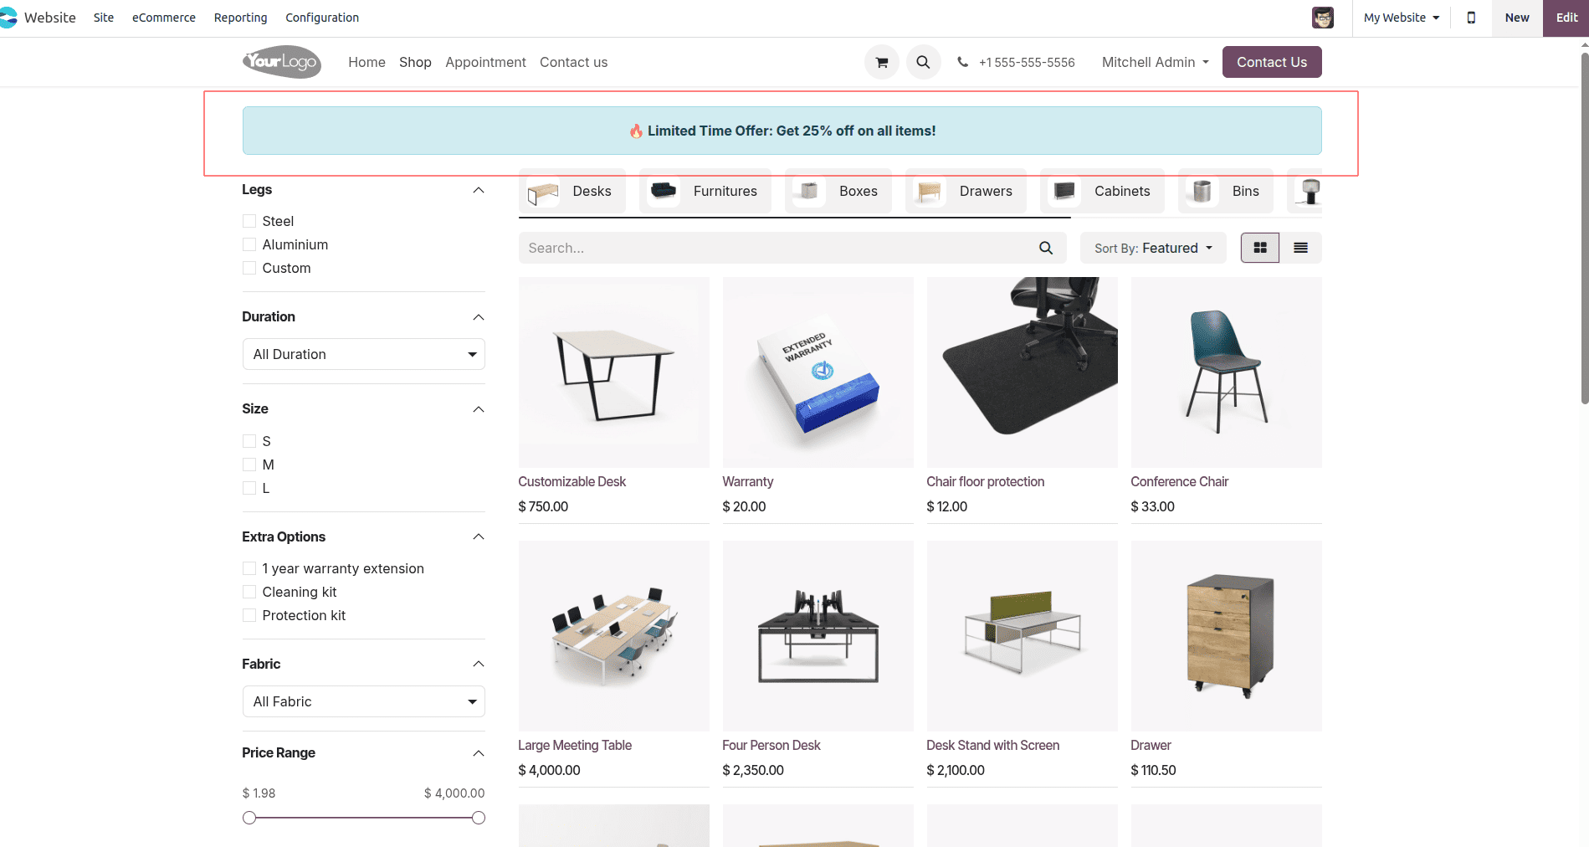Click the Contact Us button
This screenshot has height=847, width=1589.
pyautogui.click(x=1272, y=62)
